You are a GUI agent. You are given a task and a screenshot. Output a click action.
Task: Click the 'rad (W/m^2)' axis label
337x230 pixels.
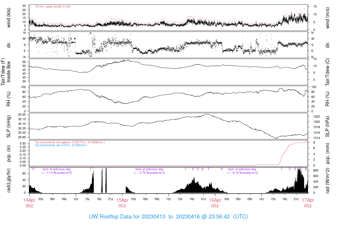[327, 181]
